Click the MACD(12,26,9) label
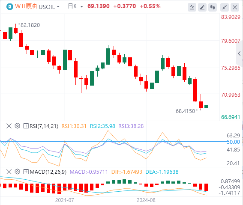Image resolution: width=243 pixels, height=205 pixels. click(48, 172)
